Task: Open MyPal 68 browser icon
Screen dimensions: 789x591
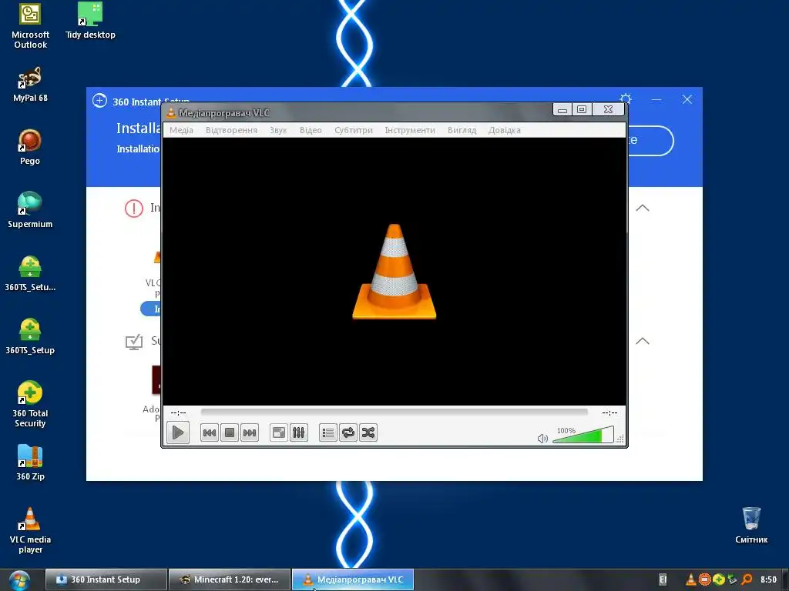Action: (30, 85)
